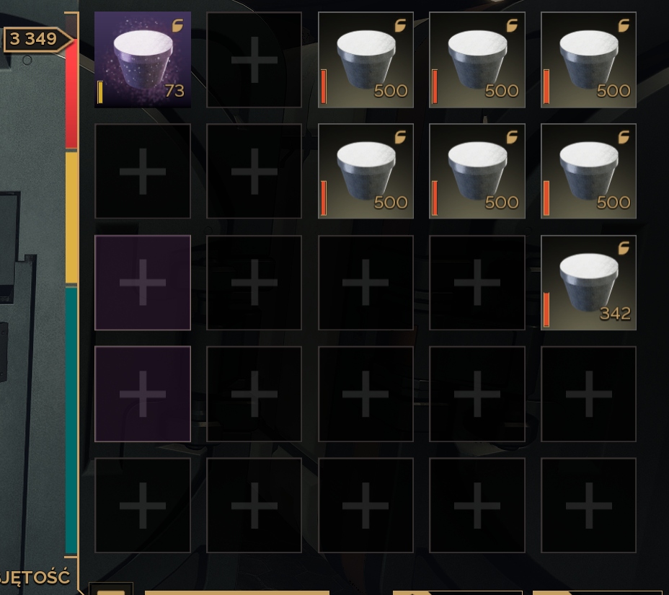Image resolution: width=669 pixels, height=595 pixels.
Task: Pick the 500 stack directly above the 342 stack
Action: (x=588, y=171)
